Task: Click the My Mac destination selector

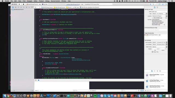Action: click(45, 4)
